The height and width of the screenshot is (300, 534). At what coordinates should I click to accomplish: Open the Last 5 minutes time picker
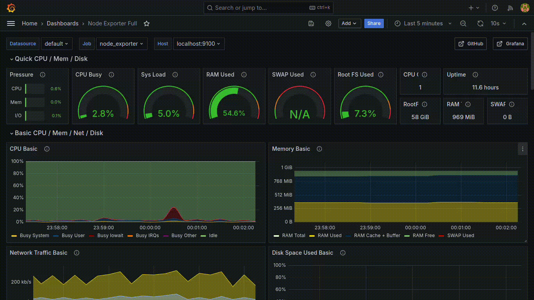(423, 23)
